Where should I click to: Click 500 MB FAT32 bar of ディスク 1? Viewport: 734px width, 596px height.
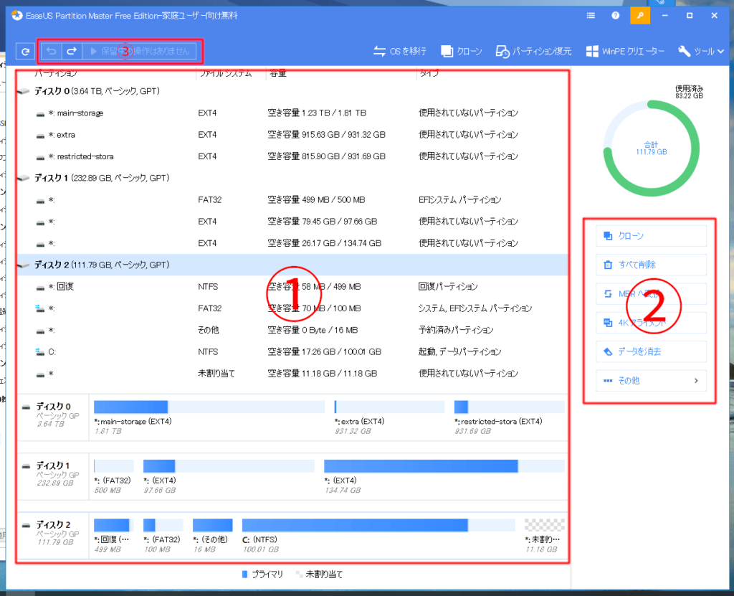(113, 465)
